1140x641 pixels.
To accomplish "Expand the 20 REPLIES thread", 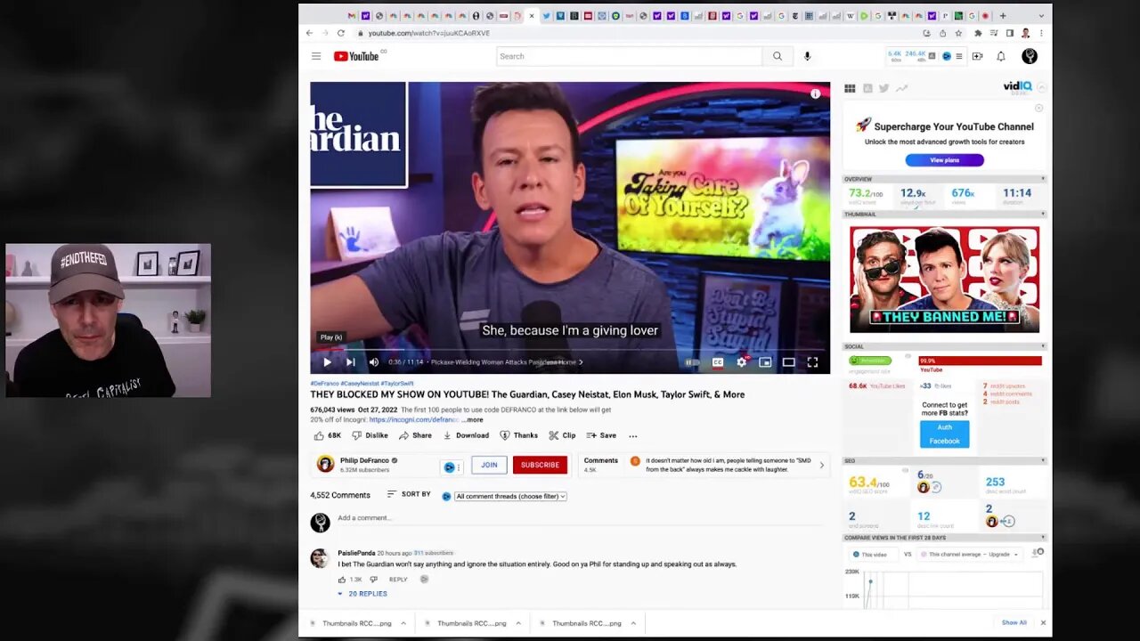I will pos(362,594).
